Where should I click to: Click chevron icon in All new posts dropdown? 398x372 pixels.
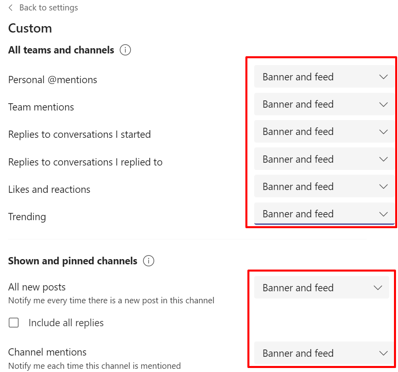378,288
